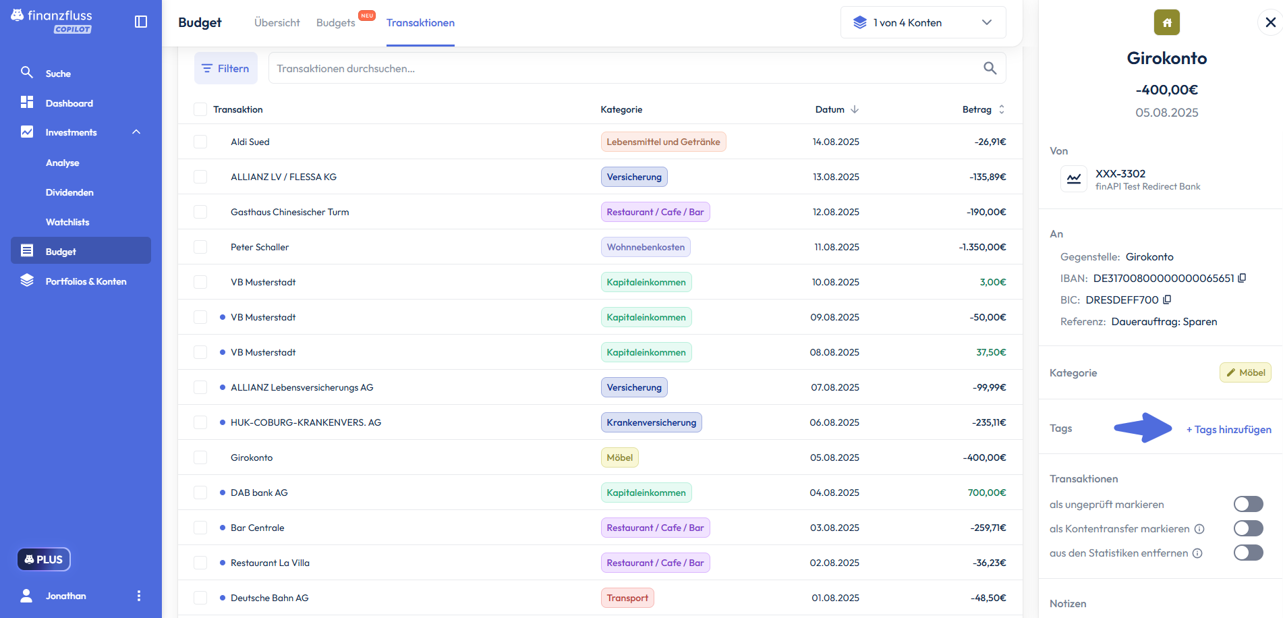Open Portfolios & Konten in the sidebar
This screenshot has height=618, width=1283.
click(86, 281)
